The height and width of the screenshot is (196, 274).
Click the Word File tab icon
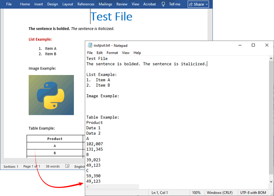pos(9,4)
